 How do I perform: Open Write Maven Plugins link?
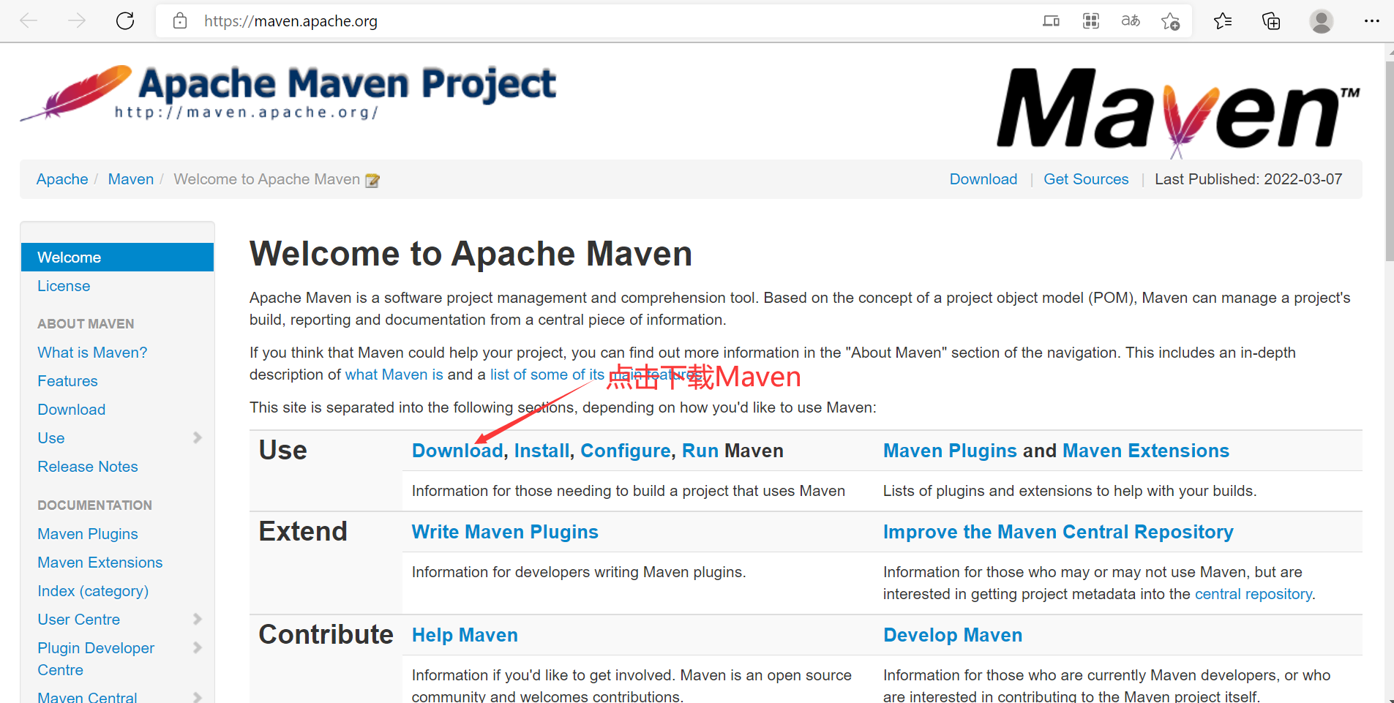pos(505,532)
